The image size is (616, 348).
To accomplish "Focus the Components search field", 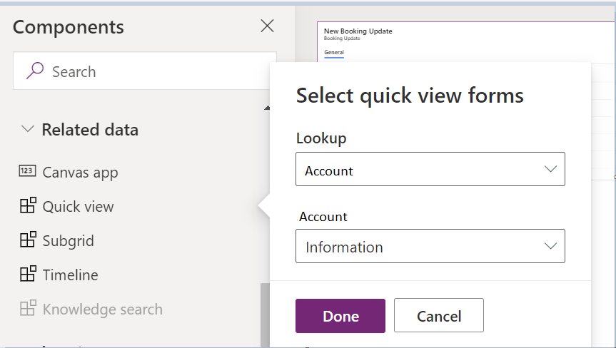I will (145, 71).
